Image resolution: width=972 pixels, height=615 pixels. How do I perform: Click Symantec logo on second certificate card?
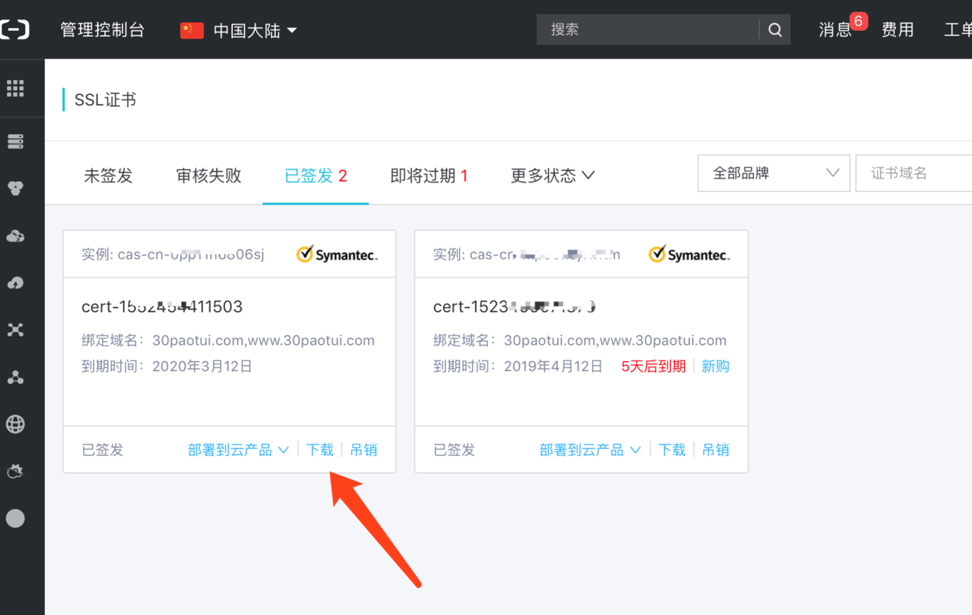click(x=689, y=255)
